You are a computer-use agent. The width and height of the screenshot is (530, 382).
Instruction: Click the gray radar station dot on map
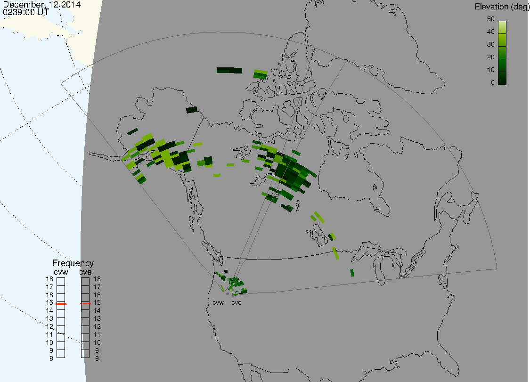click(x=228, y=294)
